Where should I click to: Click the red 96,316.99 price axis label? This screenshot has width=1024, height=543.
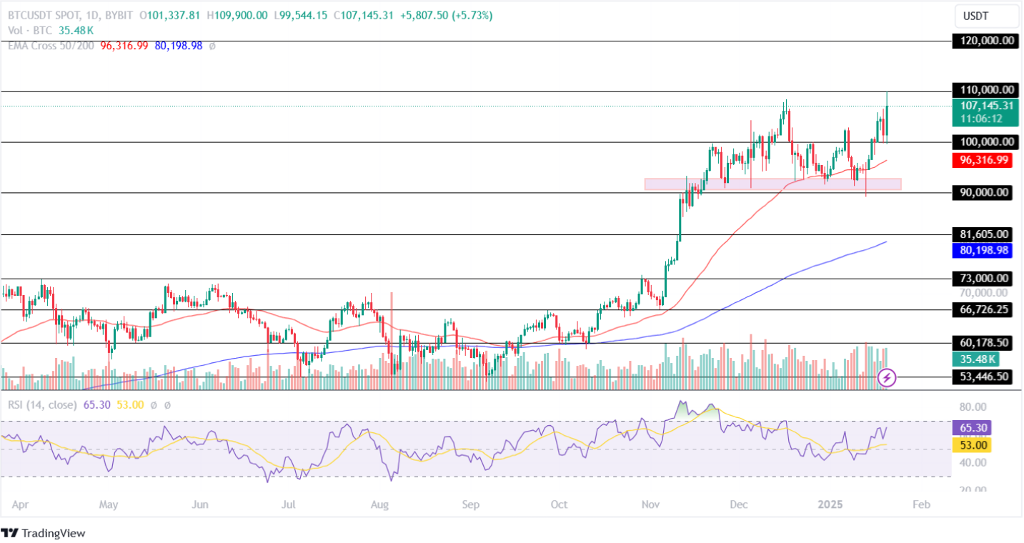(984, 160)
